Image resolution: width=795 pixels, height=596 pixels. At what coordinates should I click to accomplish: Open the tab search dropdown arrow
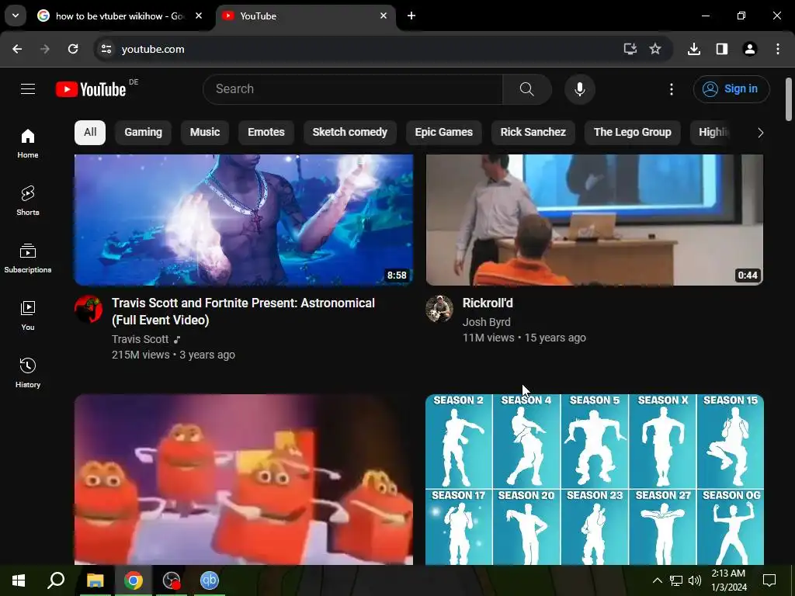(x=16, y=16)
